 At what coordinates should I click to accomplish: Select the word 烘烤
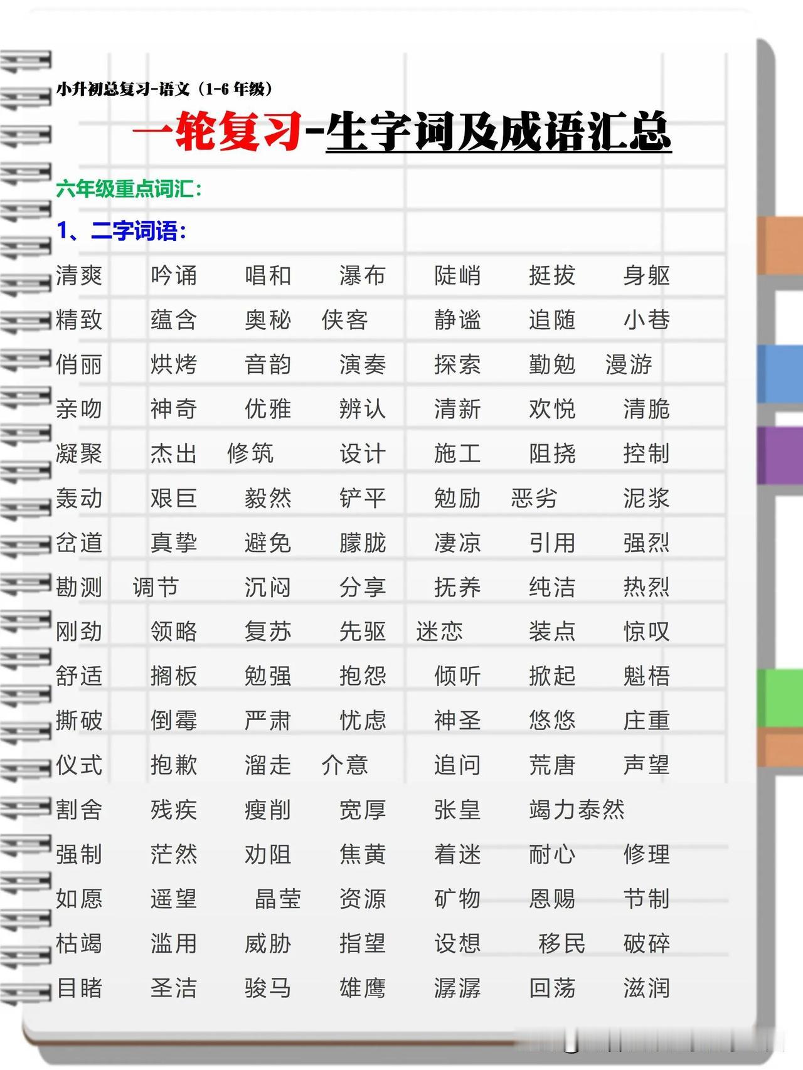174,364
